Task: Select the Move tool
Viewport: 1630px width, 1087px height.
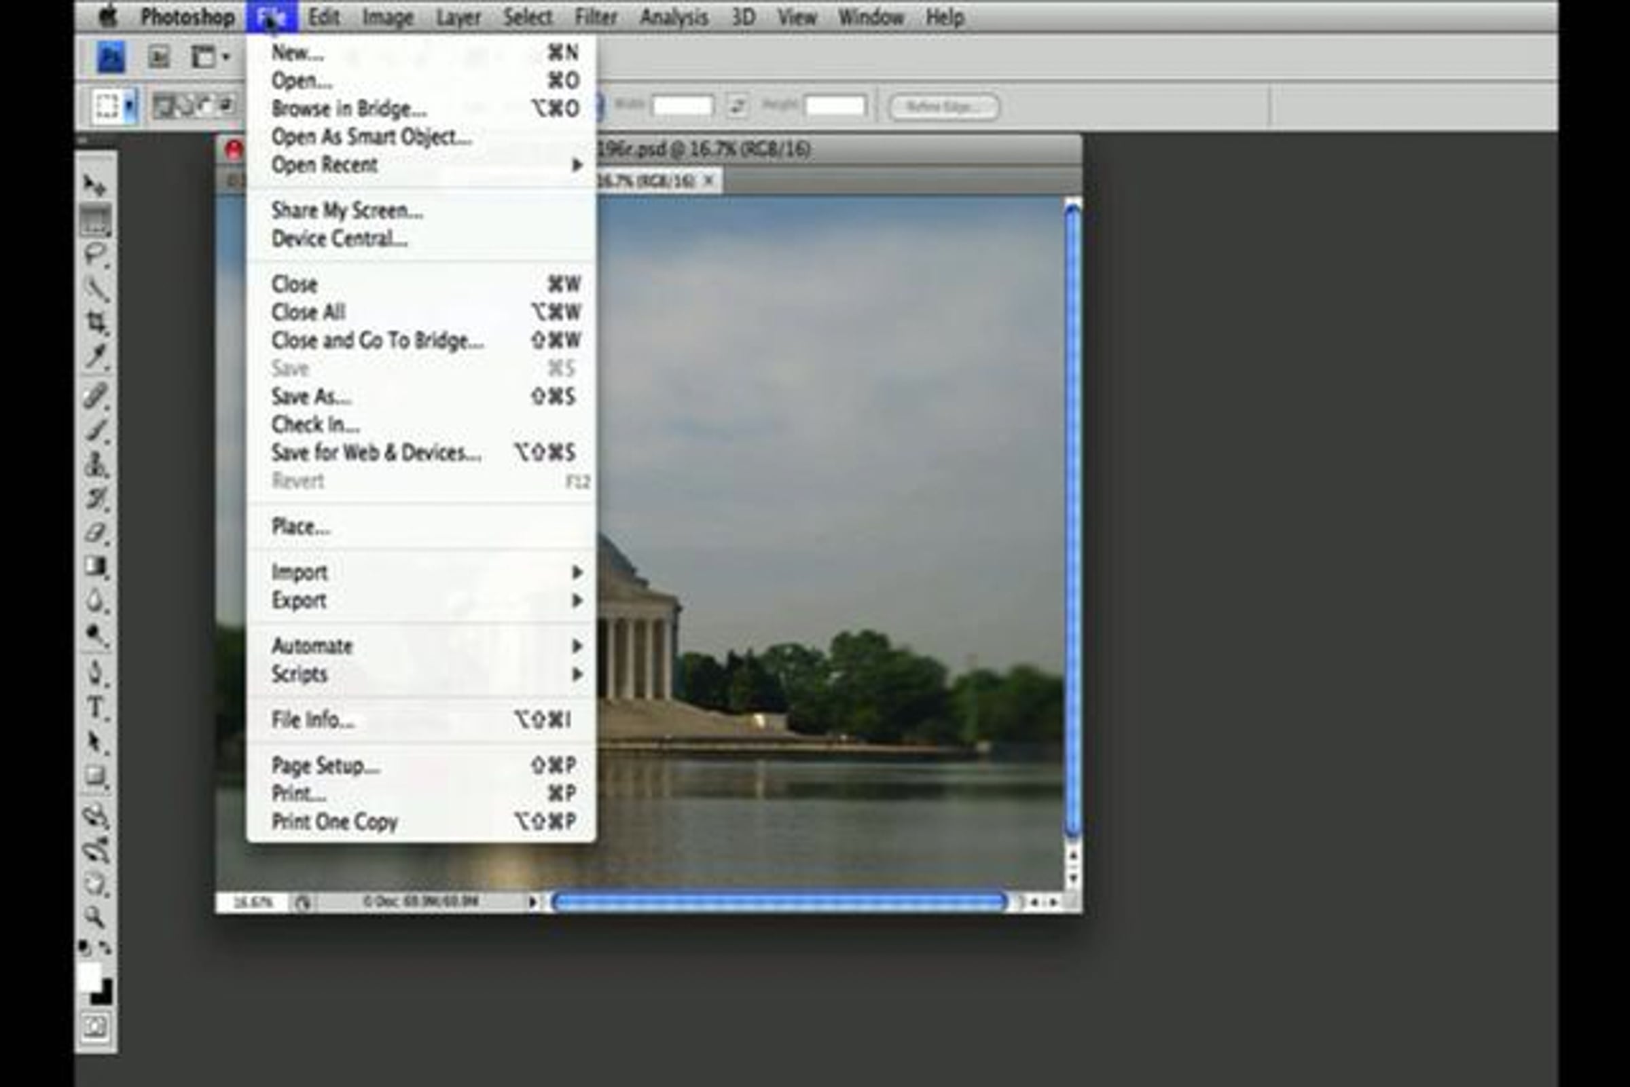Action: click(94, 185)
